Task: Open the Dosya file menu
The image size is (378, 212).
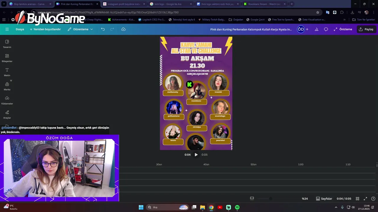Action: [x=20, y=29]
